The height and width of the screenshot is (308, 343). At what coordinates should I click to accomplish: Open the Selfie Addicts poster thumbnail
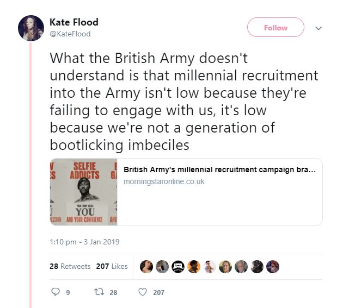pos(83,192)
